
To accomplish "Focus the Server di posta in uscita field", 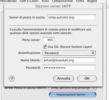I will [x=71, y=17].
